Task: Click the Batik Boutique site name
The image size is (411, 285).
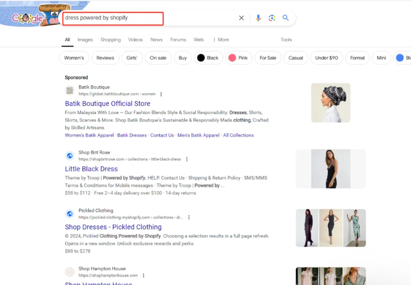Action: (94, 87)
